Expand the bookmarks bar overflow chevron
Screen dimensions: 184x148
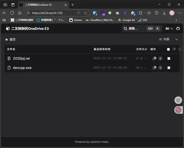(176, 20)
